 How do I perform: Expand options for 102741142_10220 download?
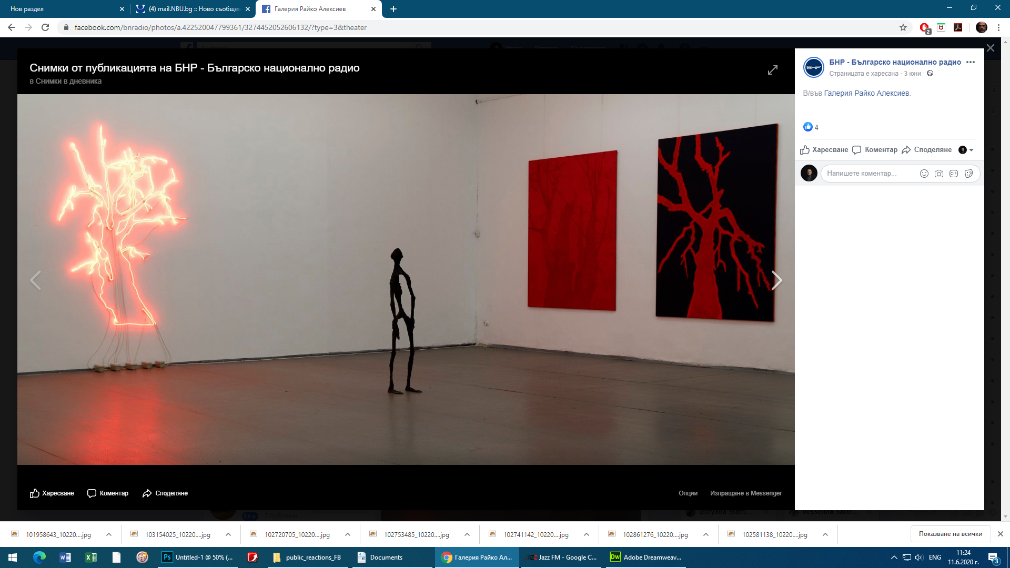pos(587,534)
